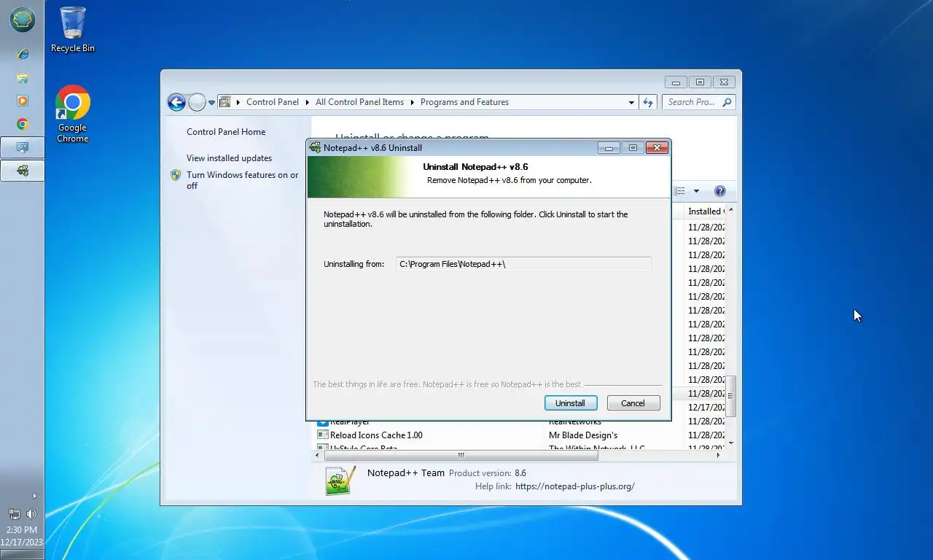This screenshot has height=560, width=933.
Task: Click the horizontal scrollbar left arrow
Action: pos(317,455)
